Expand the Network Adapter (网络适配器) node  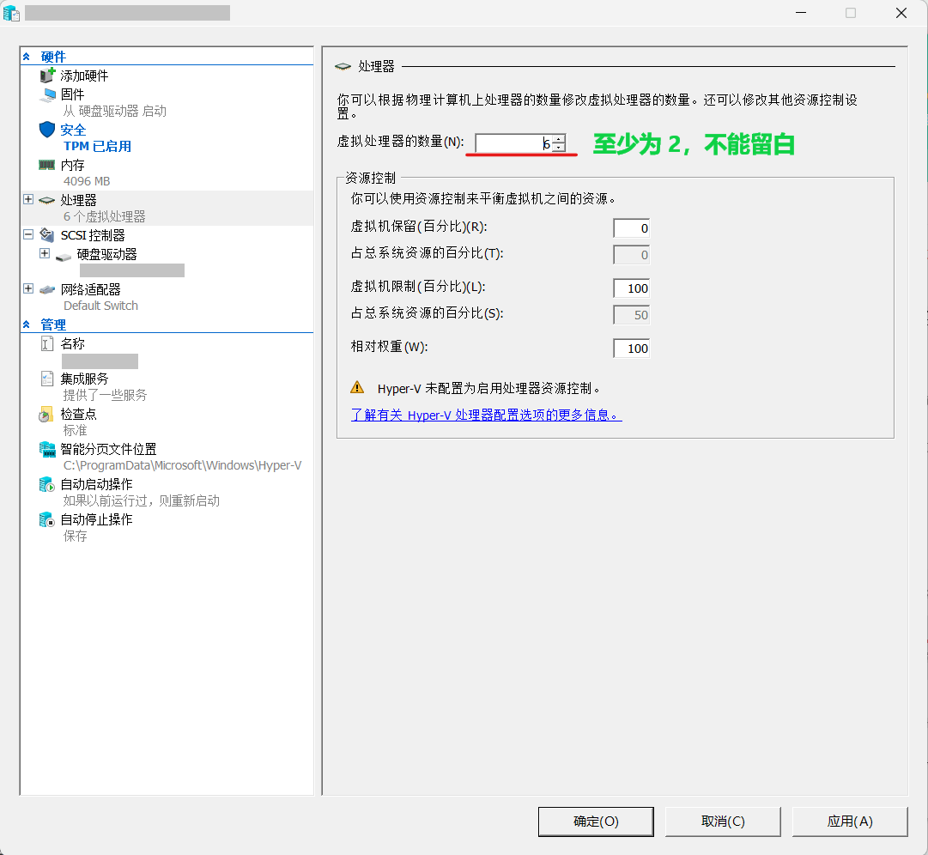click(27, 288)
